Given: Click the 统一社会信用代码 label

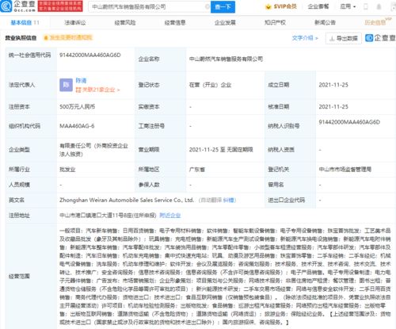Looking at the screenshot, I should [29, 55].
